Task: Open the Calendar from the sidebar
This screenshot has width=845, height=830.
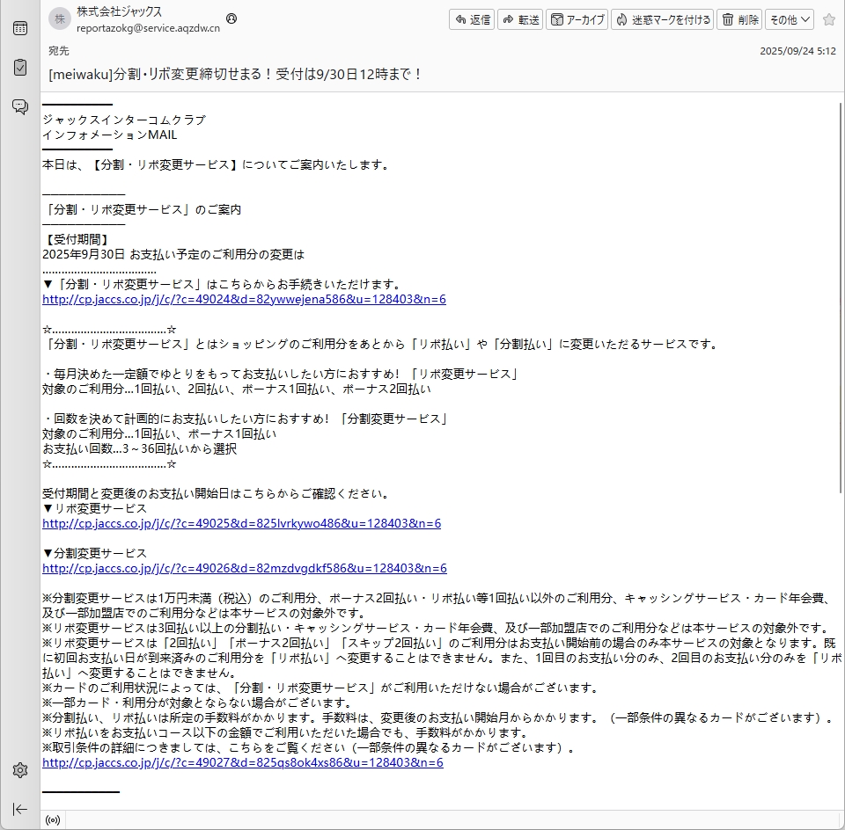Action: pyautogui.click(x=19, y=28)
